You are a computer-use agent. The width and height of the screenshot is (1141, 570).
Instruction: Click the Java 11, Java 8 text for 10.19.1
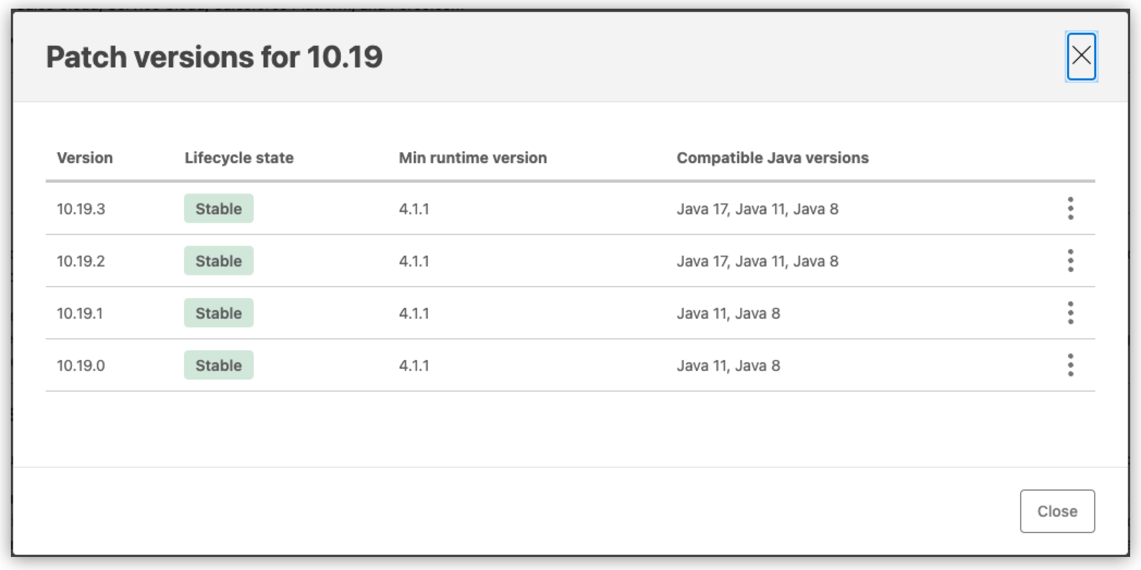click(728, 313)
